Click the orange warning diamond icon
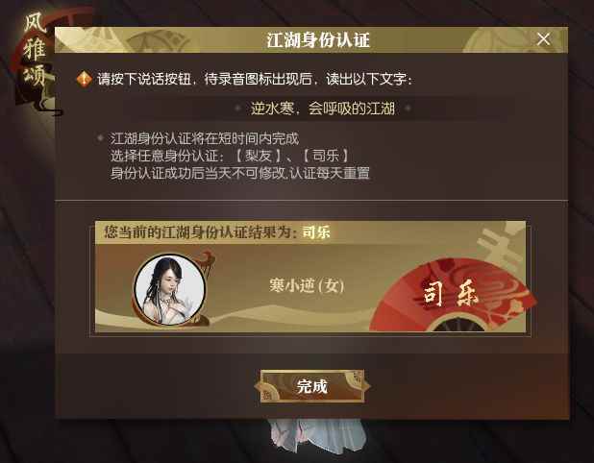This screenshot has height=463, width=594. tap(84, 79)
